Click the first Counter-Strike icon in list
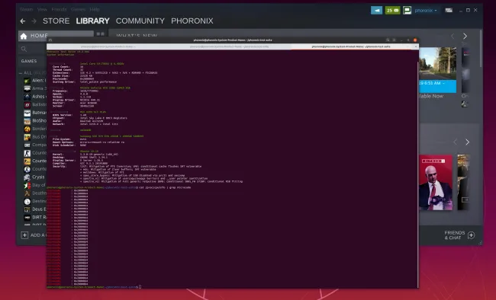The width and height of the screenshot is (496, 300). [x=27, y=153]
